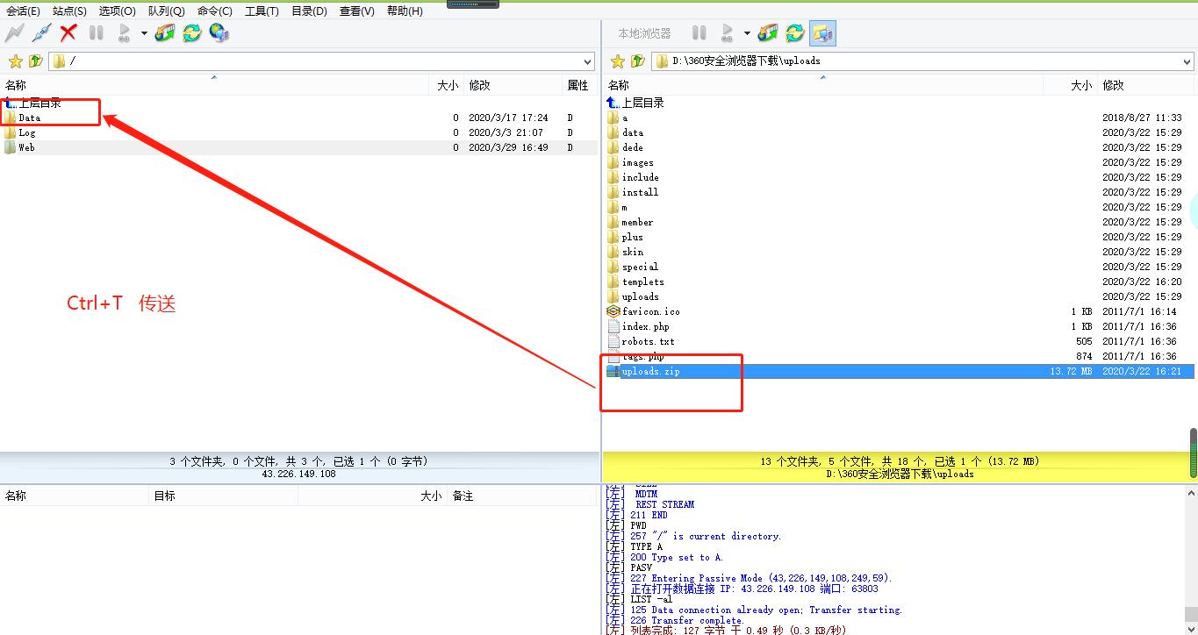Viewport: 1198px width, 635px height.
Task: Click the up-folder icon beside the remote path
Action: [x=35, y=61]
